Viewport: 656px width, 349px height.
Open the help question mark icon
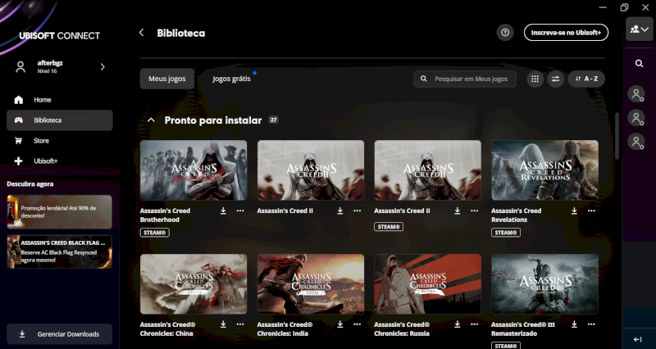505,33
